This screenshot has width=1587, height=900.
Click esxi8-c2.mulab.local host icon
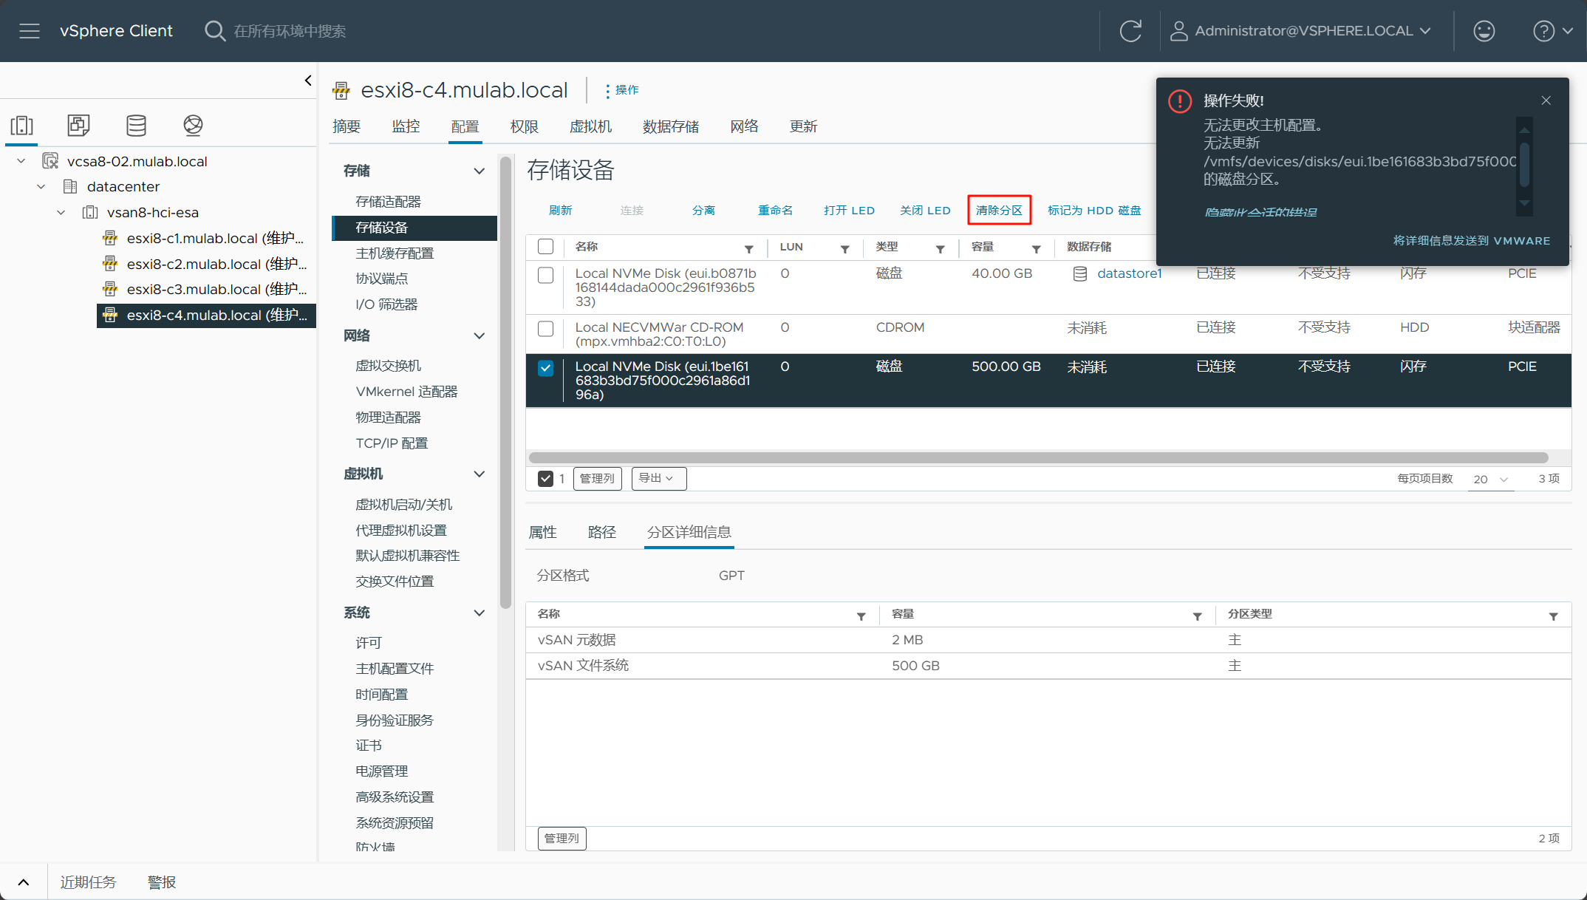pyautogui.click(x=110, y=264)
